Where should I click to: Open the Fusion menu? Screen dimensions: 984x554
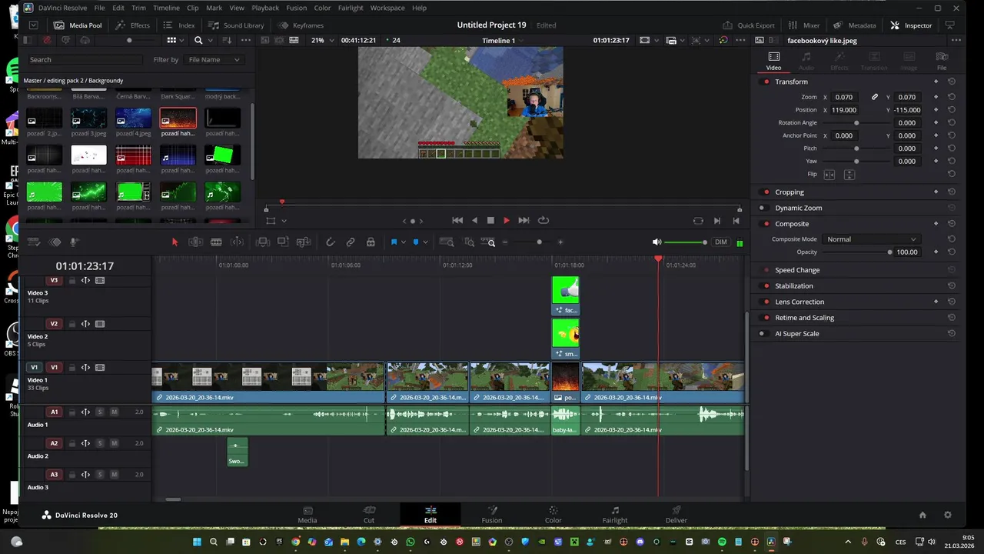296,8
